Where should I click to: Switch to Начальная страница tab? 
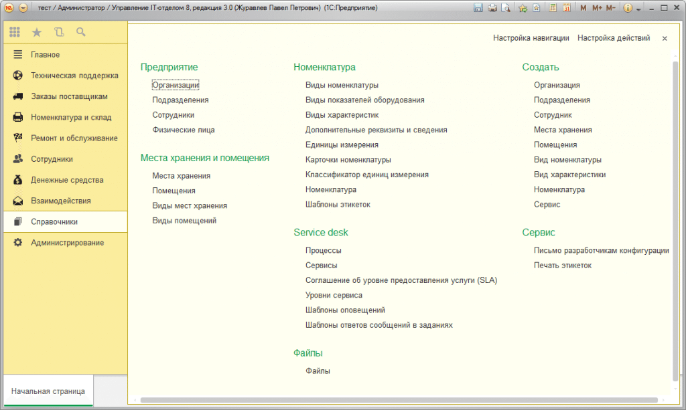[x=48, y=391]
